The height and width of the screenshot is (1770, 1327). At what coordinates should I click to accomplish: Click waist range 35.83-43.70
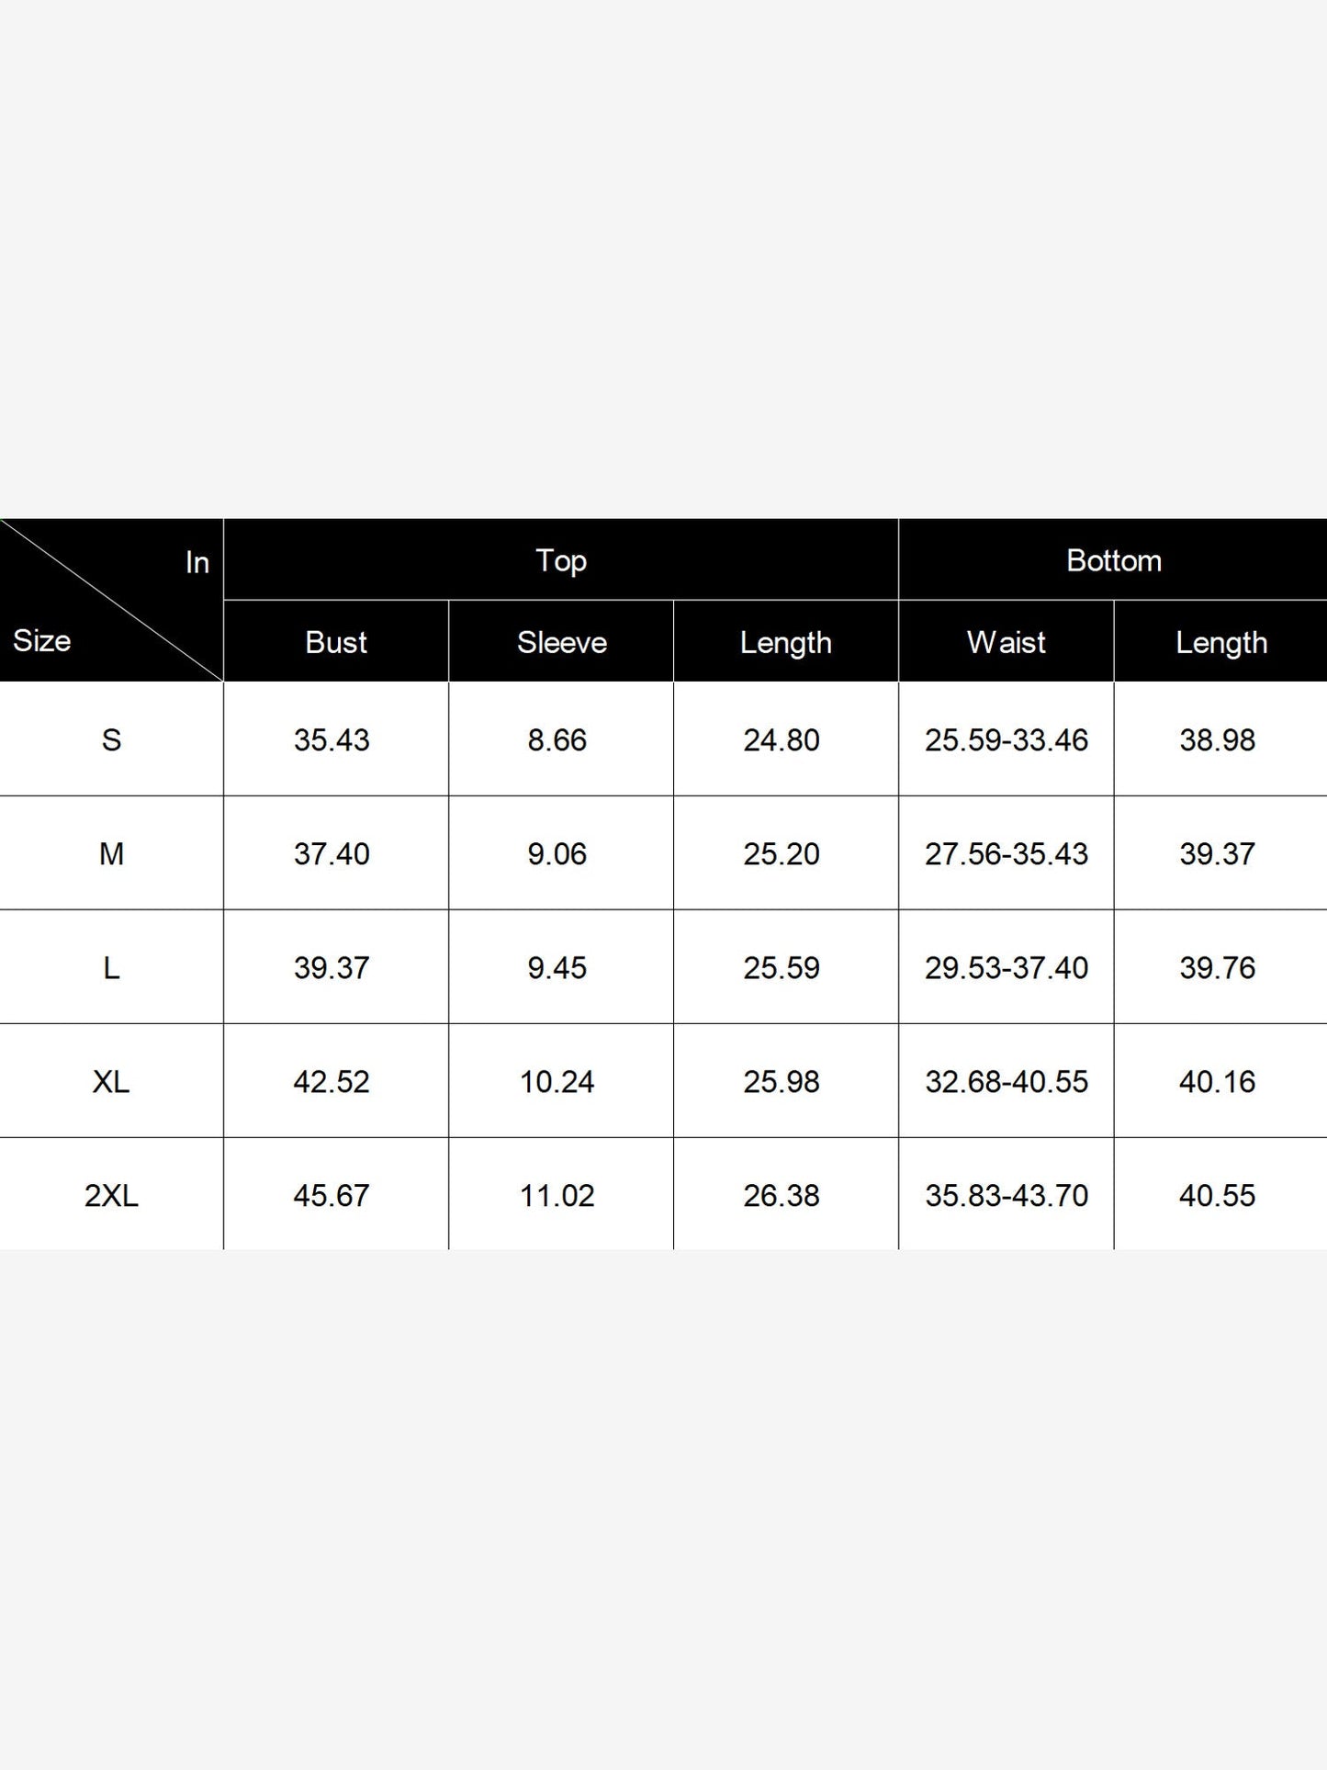pos(1006,1195)
